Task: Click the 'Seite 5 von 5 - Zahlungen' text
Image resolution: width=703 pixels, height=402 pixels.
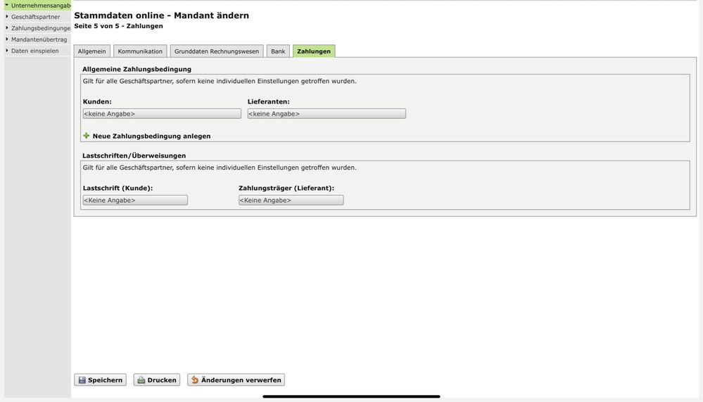Action: (x=118, y=26)
